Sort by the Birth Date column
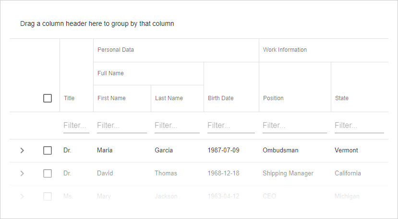The height and width of the screenshot is (219, 398). point(221,98)
